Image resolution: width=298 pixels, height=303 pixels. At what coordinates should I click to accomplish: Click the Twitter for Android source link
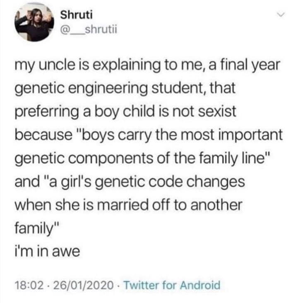pos(172,286)
